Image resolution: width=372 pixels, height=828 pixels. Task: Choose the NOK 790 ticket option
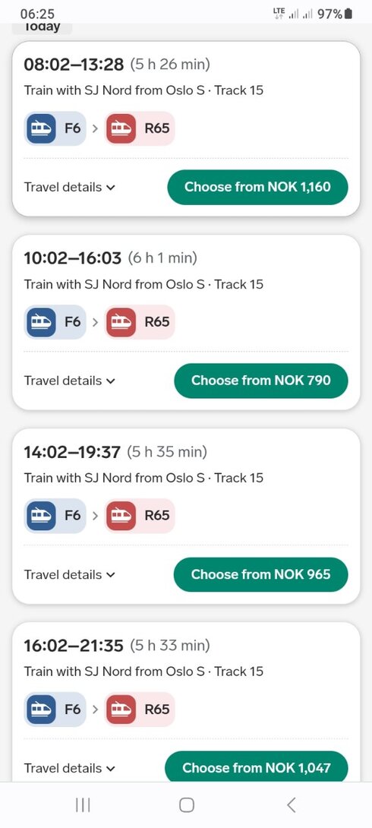point(261,381)
